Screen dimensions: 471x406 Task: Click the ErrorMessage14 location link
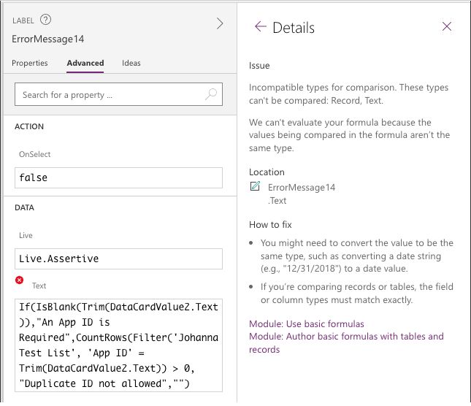point(301,188)
